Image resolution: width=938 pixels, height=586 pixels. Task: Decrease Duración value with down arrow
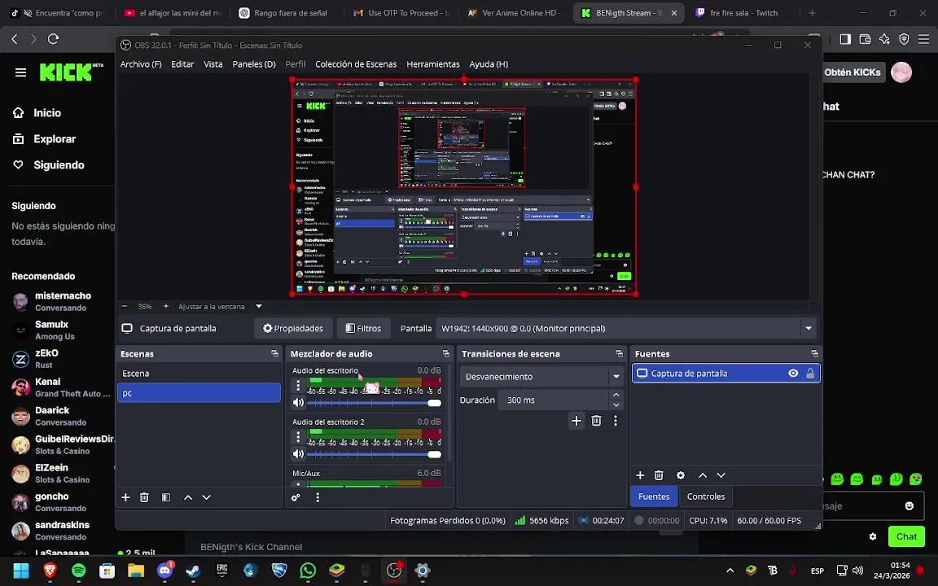coord(616,405)
